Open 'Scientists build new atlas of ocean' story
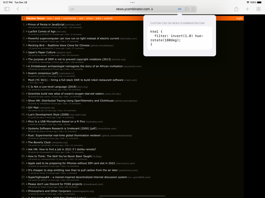 [x=66, y=94]
